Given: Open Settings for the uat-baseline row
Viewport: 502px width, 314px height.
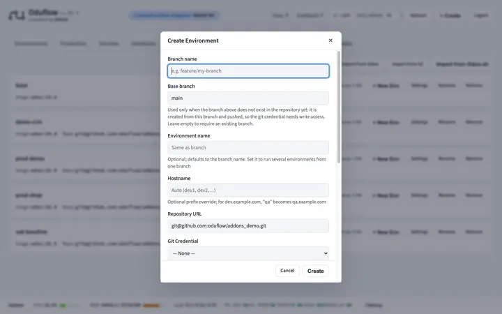Looking at the screenshot, I should (x=420, y=232).
